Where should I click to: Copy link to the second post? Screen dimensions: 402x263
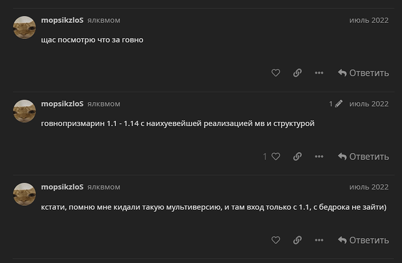[297, 156]
